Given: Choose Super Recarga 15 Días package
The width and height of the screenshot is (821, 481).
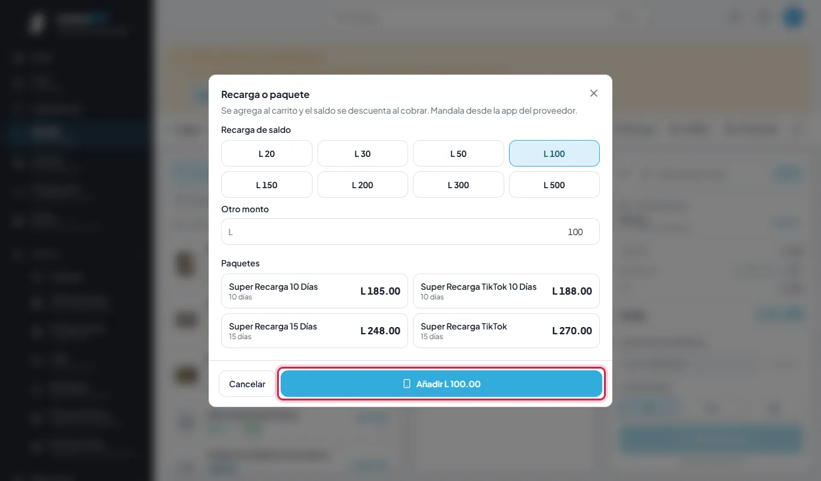Looking at the screenshot, I should coord(314,331).
